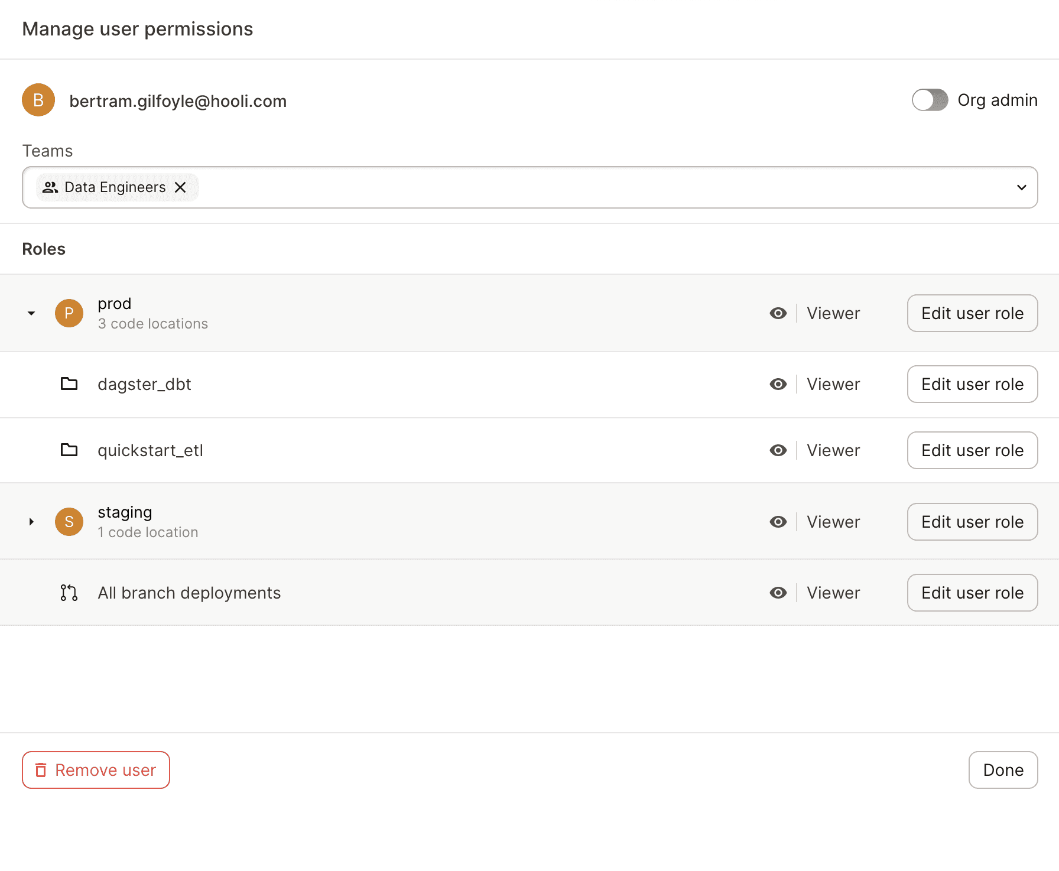Click the team icon in the Data Engineers chip

50,187
